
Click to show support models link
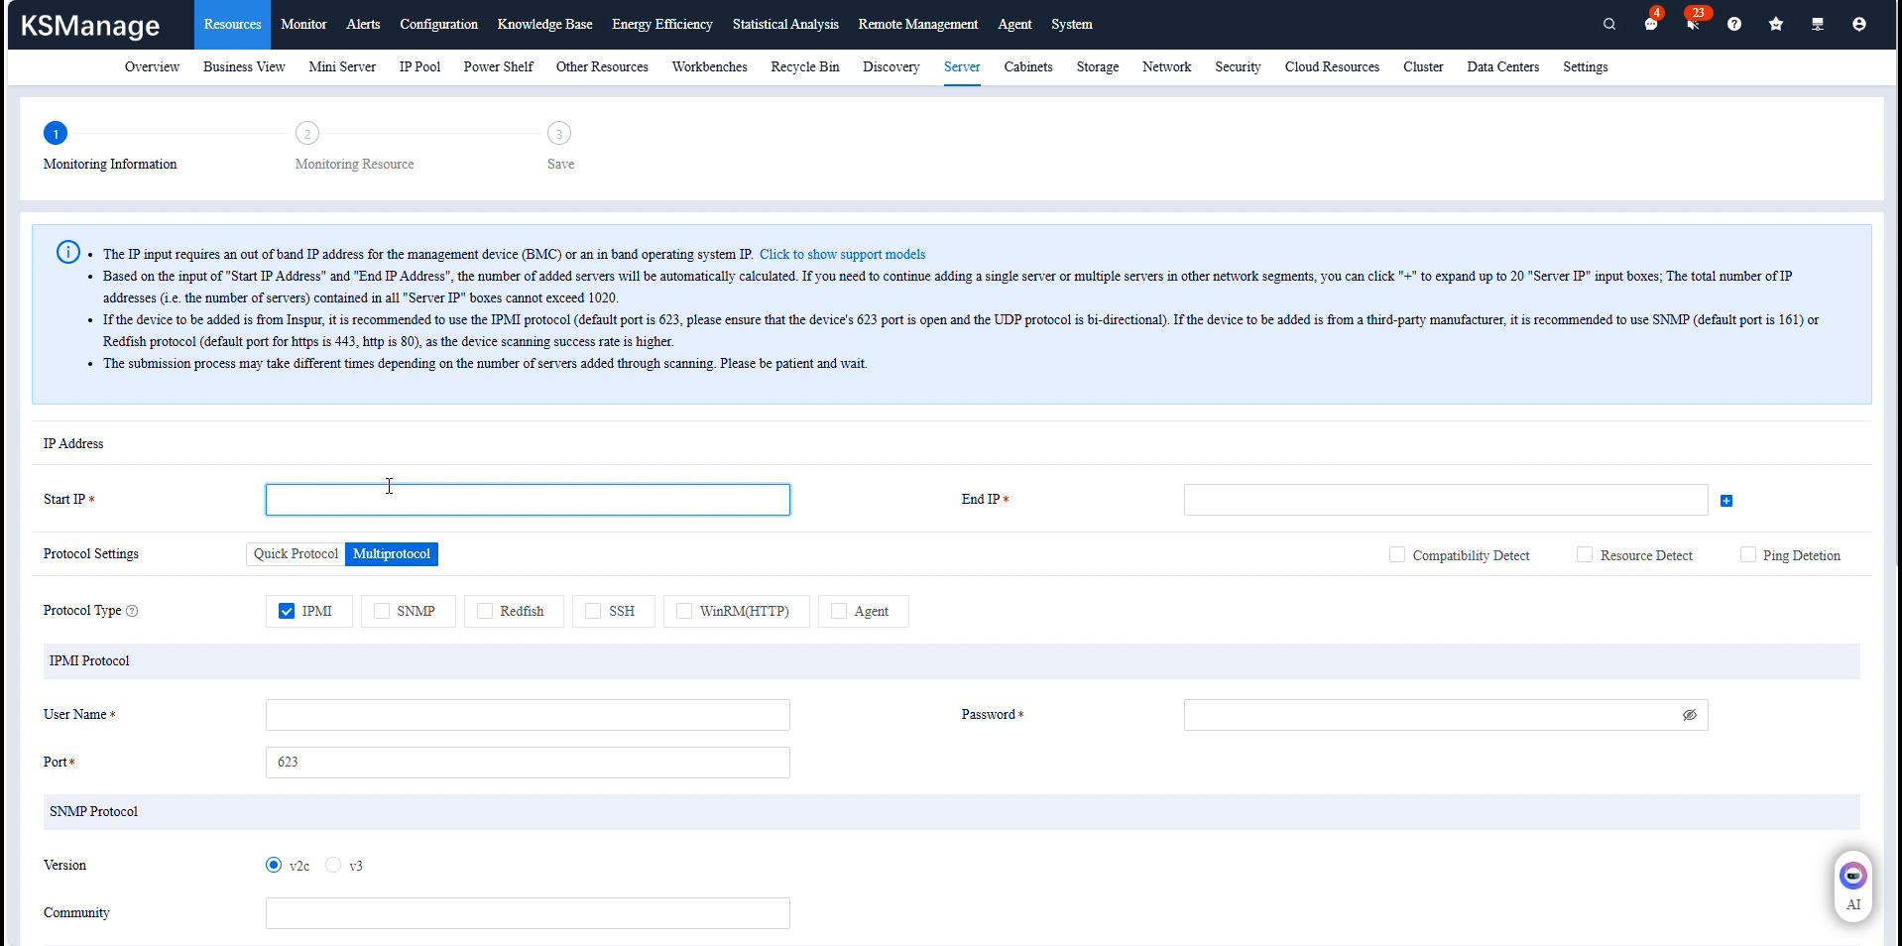pyautogui.click(x=842, y=254)
